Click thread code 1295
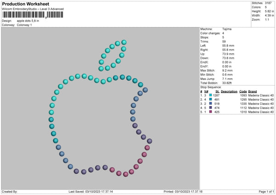 (x=243, y=99)
